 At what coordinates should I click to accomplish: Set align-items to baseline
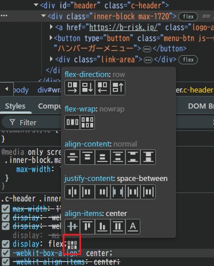point(133,227)
